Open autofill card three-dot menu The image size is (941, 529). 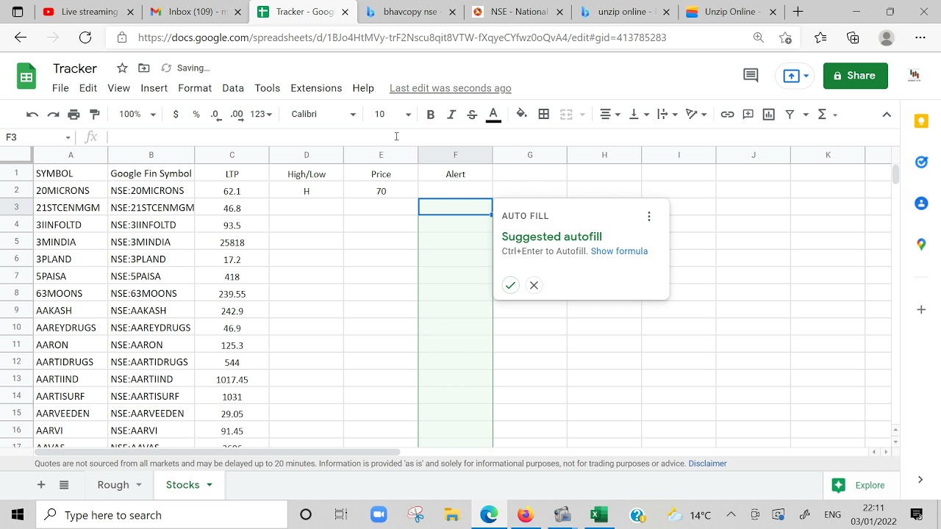648,216
